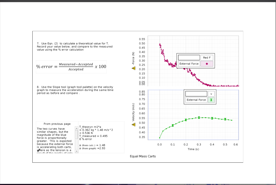This screenshot has height=185, width=276.
Task: Click the scrollbar up arrow in the From previous page box
Action: (x=77, y=129)
